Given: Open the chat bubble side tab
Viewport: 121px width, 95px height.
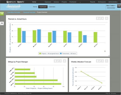Looking at the screenshot, I should [x=2, y=23].
